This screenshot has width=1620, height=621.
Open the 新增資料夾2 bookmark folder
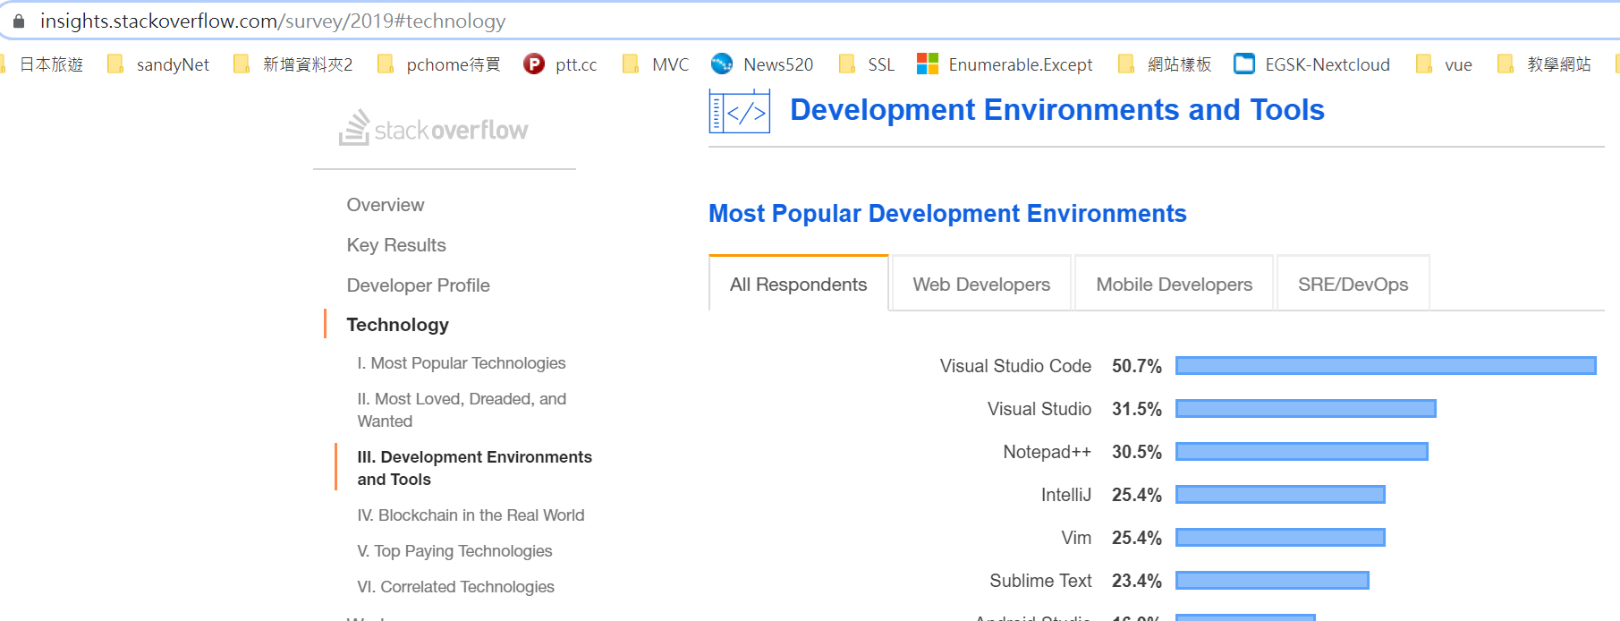click(x=293, y=64)
